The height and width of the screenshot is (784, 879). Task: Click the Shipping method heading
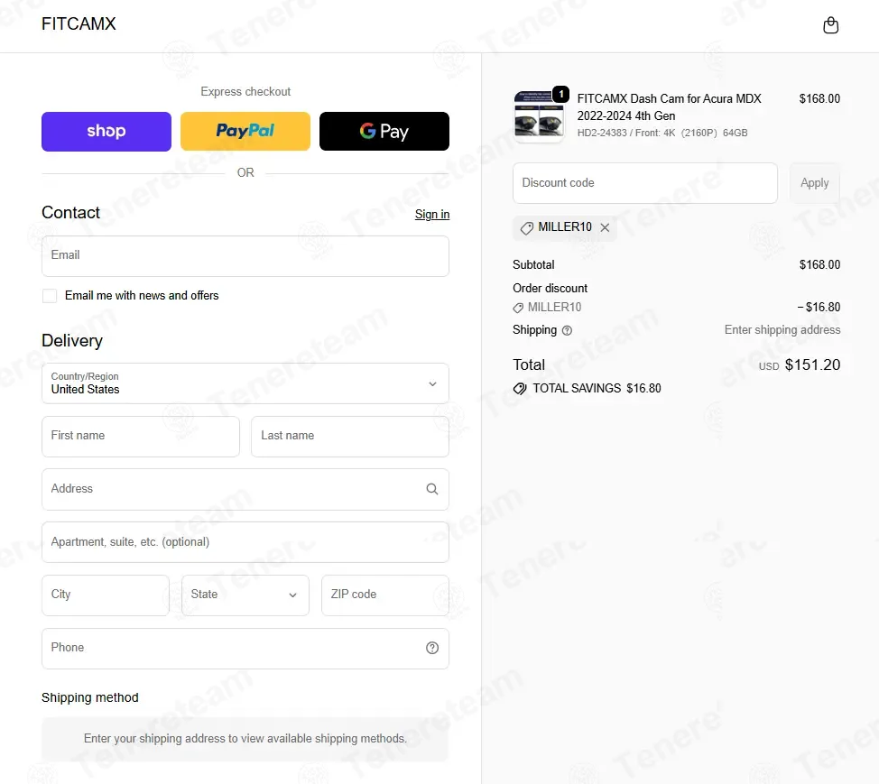[89, 697]
